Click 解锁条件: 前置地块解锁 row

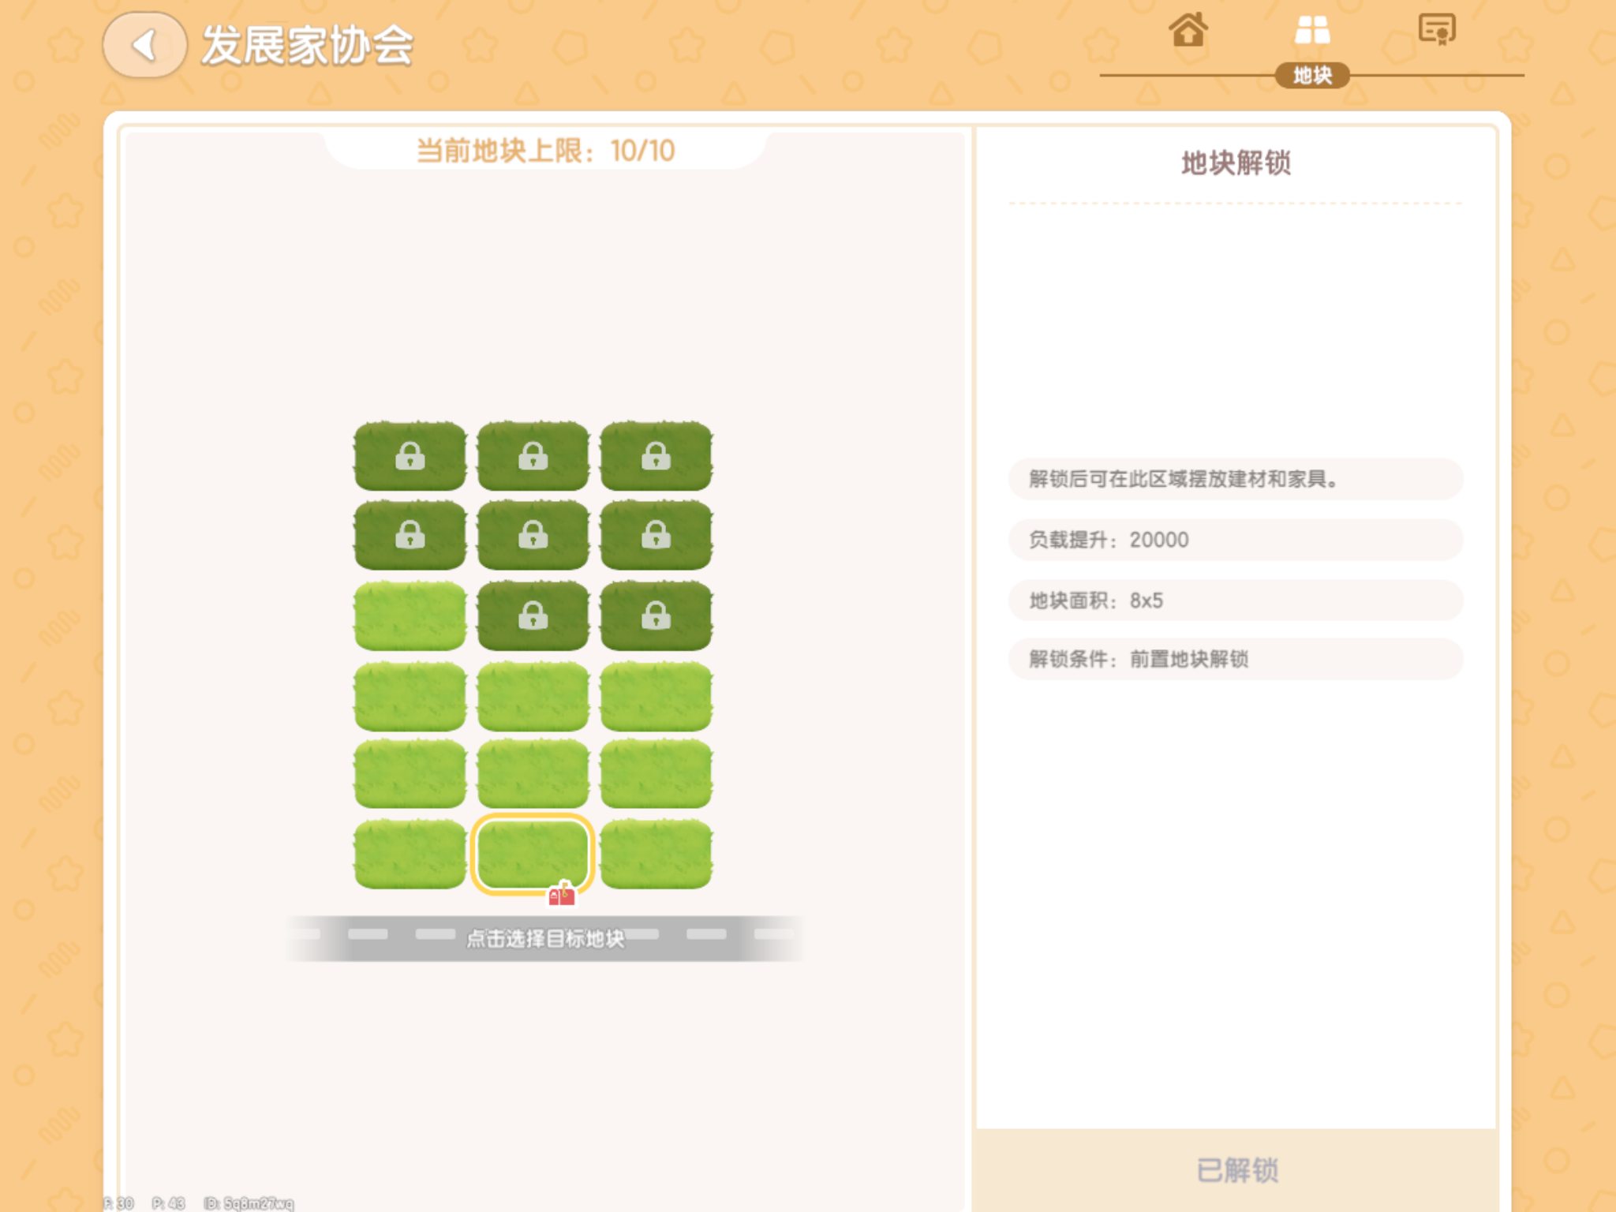click(1236, 659)
